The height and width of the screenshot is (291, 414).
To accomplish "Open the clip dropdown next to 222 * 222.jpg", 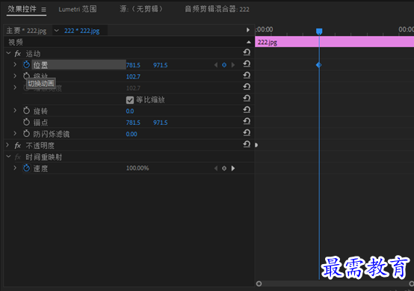I will click(x=56, y=31).
